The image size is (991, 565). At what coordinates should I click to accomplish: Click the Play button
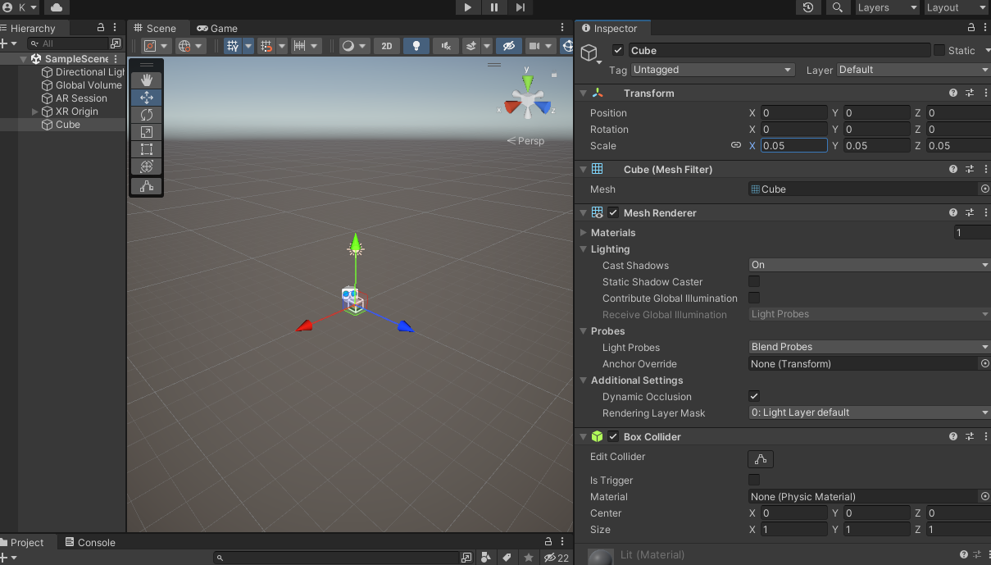click(x=468, y=7)
